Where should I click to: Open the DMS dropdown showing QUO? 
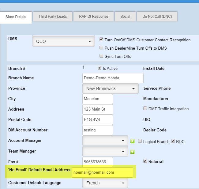click(63, 41)
